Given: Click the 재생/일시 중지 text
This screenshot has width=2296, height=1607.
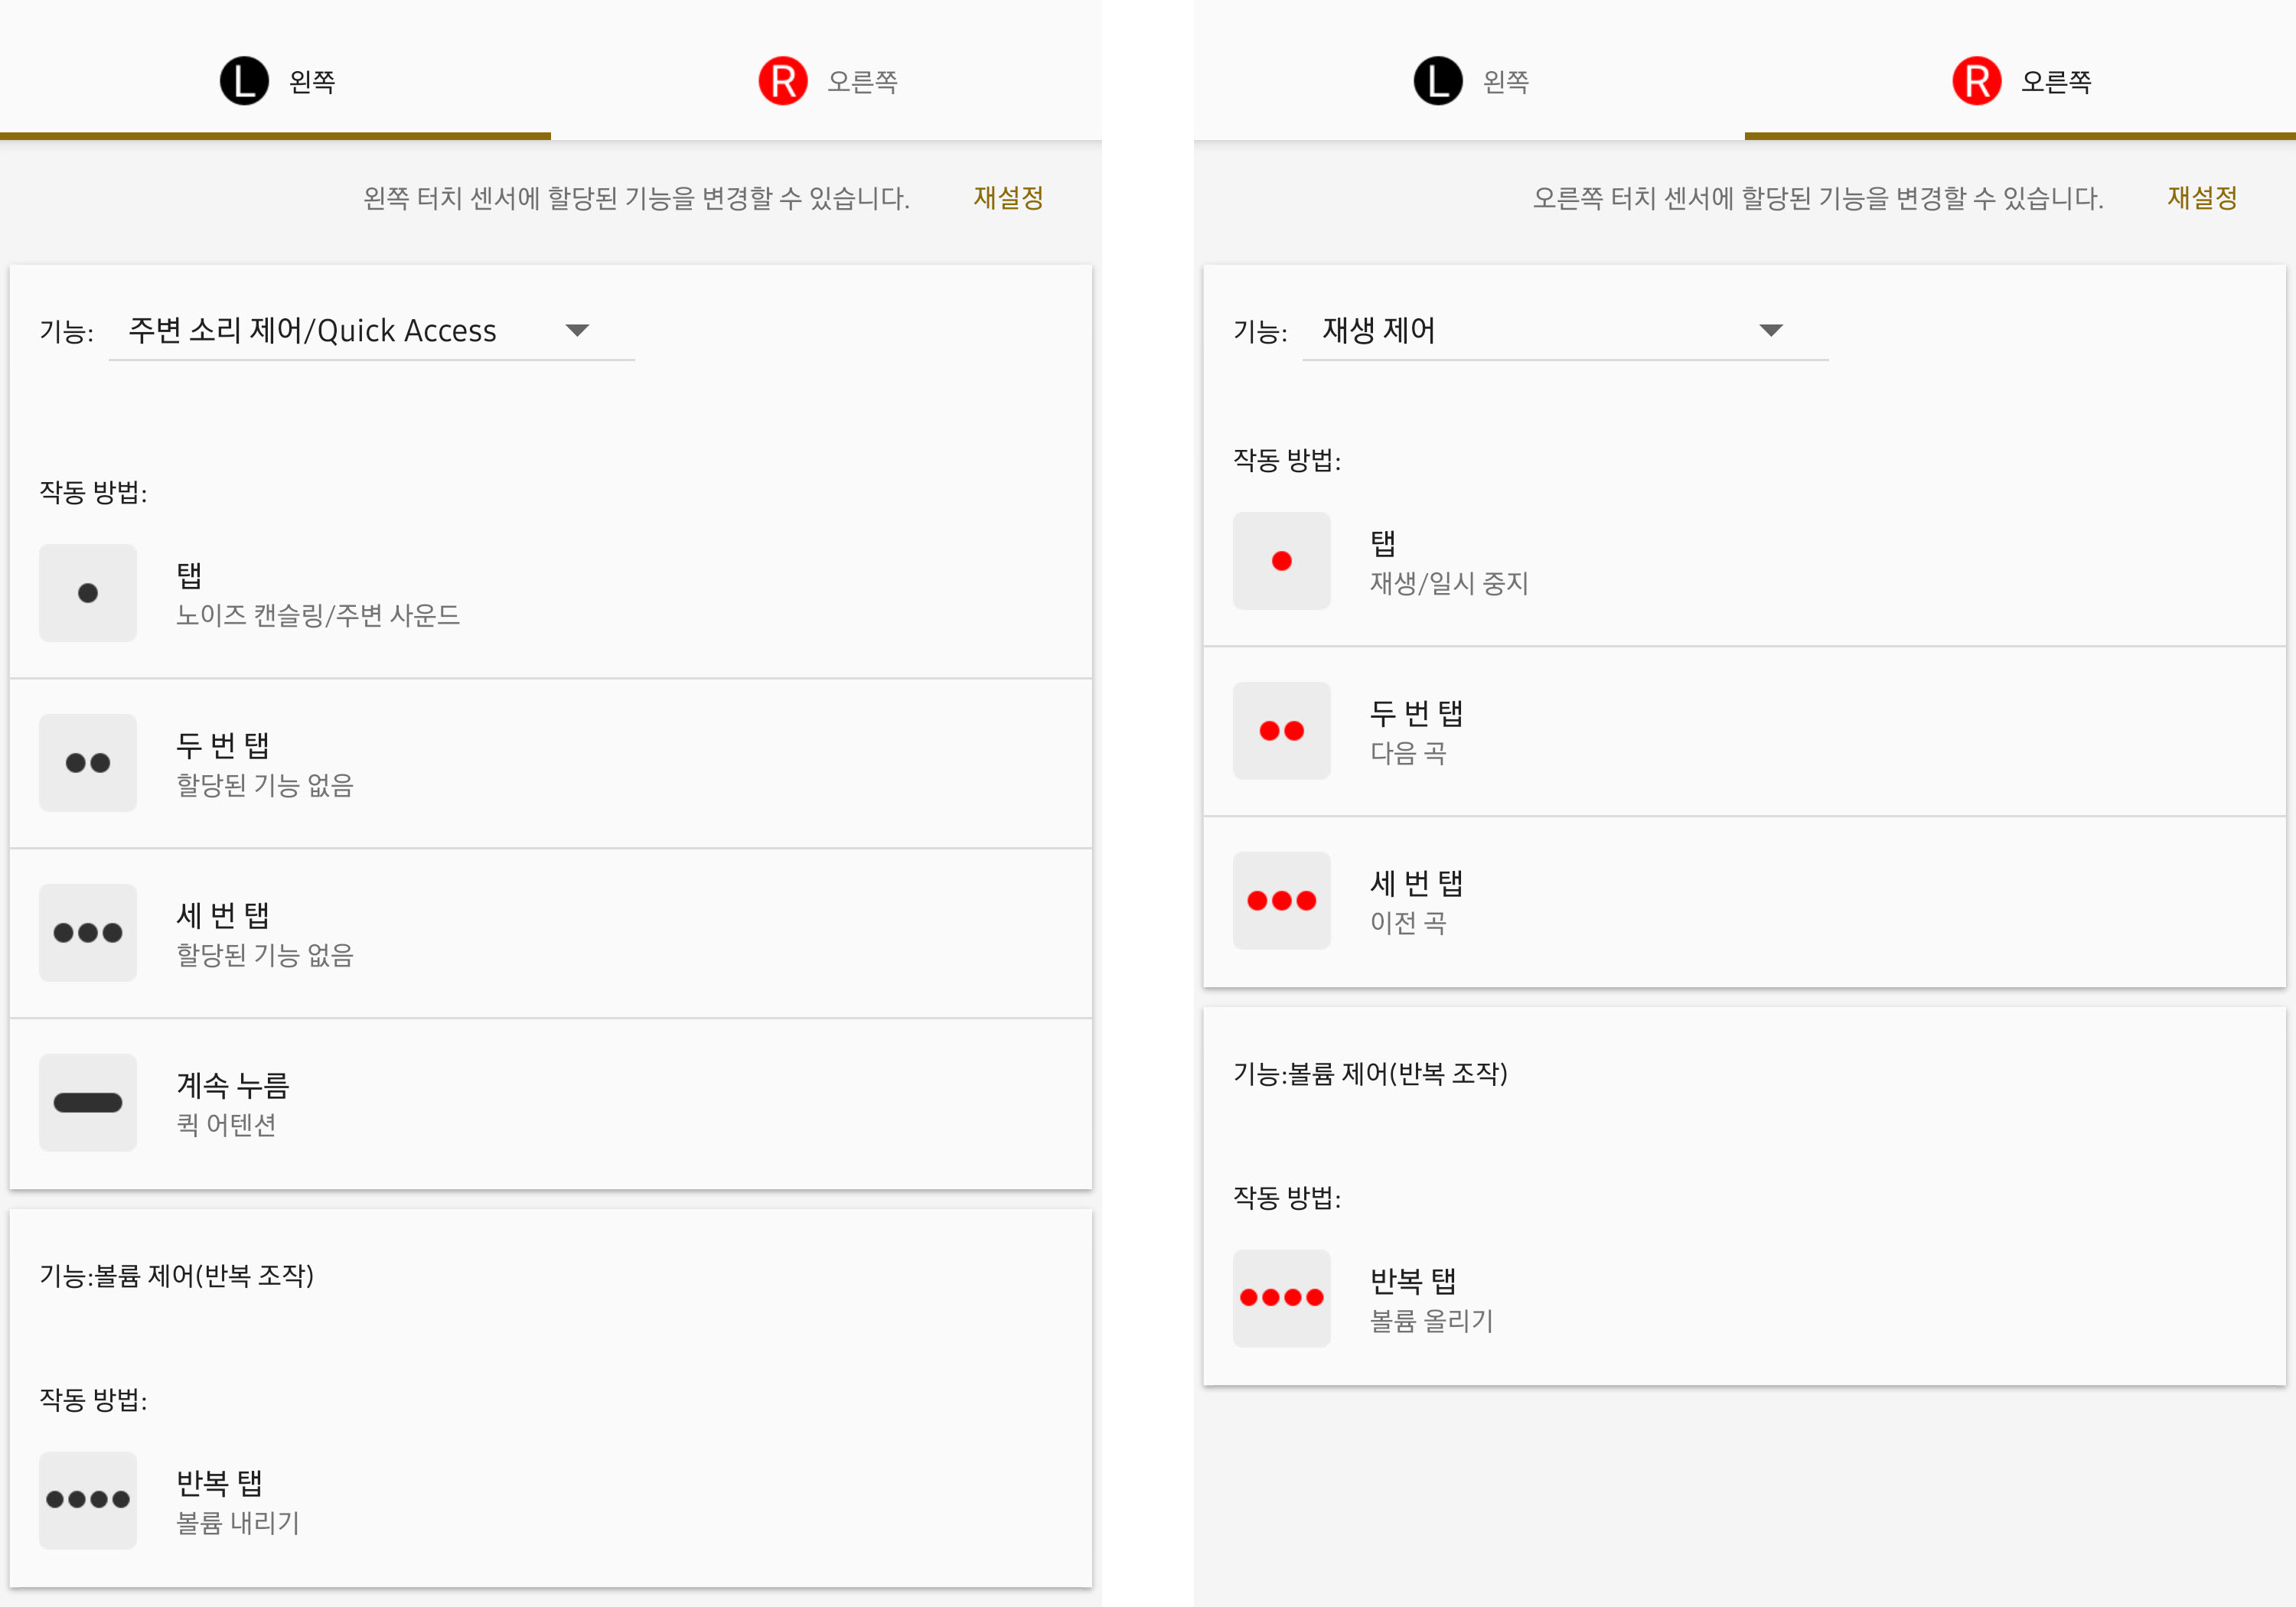Looking at the screenshot, I should [x=1449, y=583].
